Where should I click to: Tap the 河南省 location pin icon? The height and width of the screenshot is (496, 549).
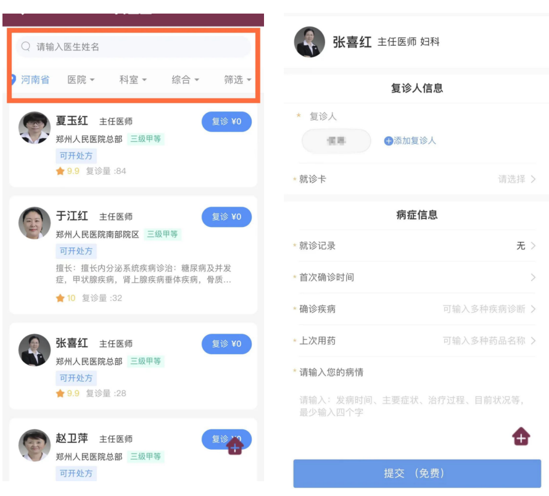(13, 80)
